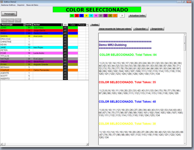Click the BD icon in TRENT row

tap(65, 62)
